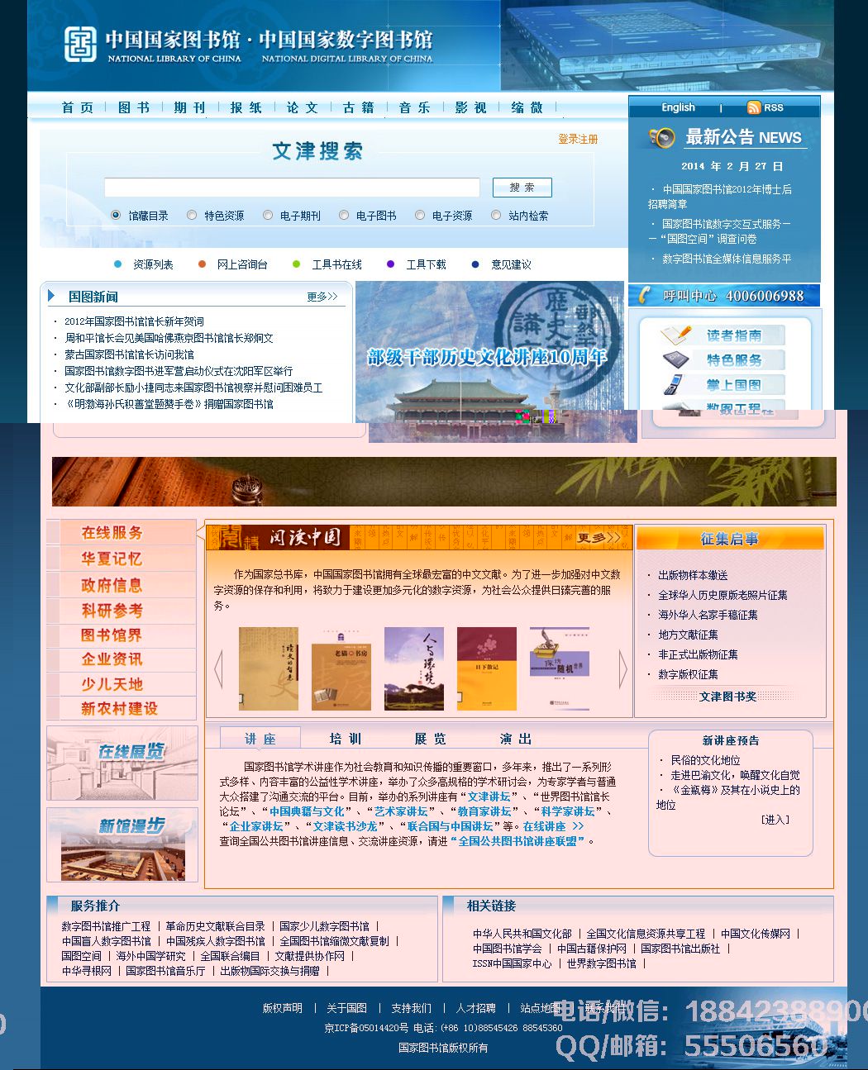868x1070 pixels.
Task: Switch to the 演出 tab
Action: (x=516, y=739)
